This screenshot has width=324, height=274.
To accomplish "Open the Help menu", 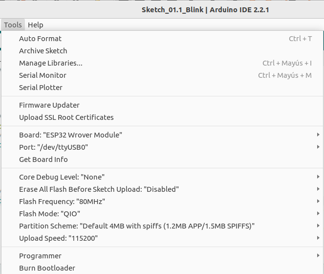I will click(36, 25).
